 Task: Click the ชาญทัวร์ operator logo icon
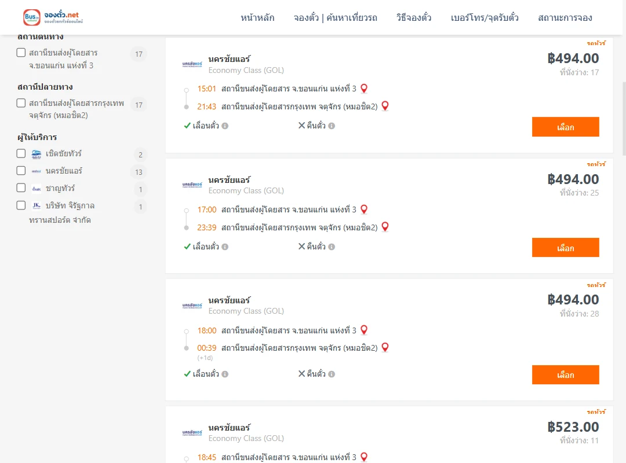(x=37, y=189)
